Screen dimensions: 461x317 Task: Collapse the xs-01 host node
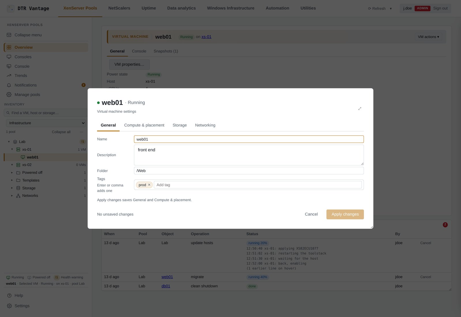click(x=12, y=149)
